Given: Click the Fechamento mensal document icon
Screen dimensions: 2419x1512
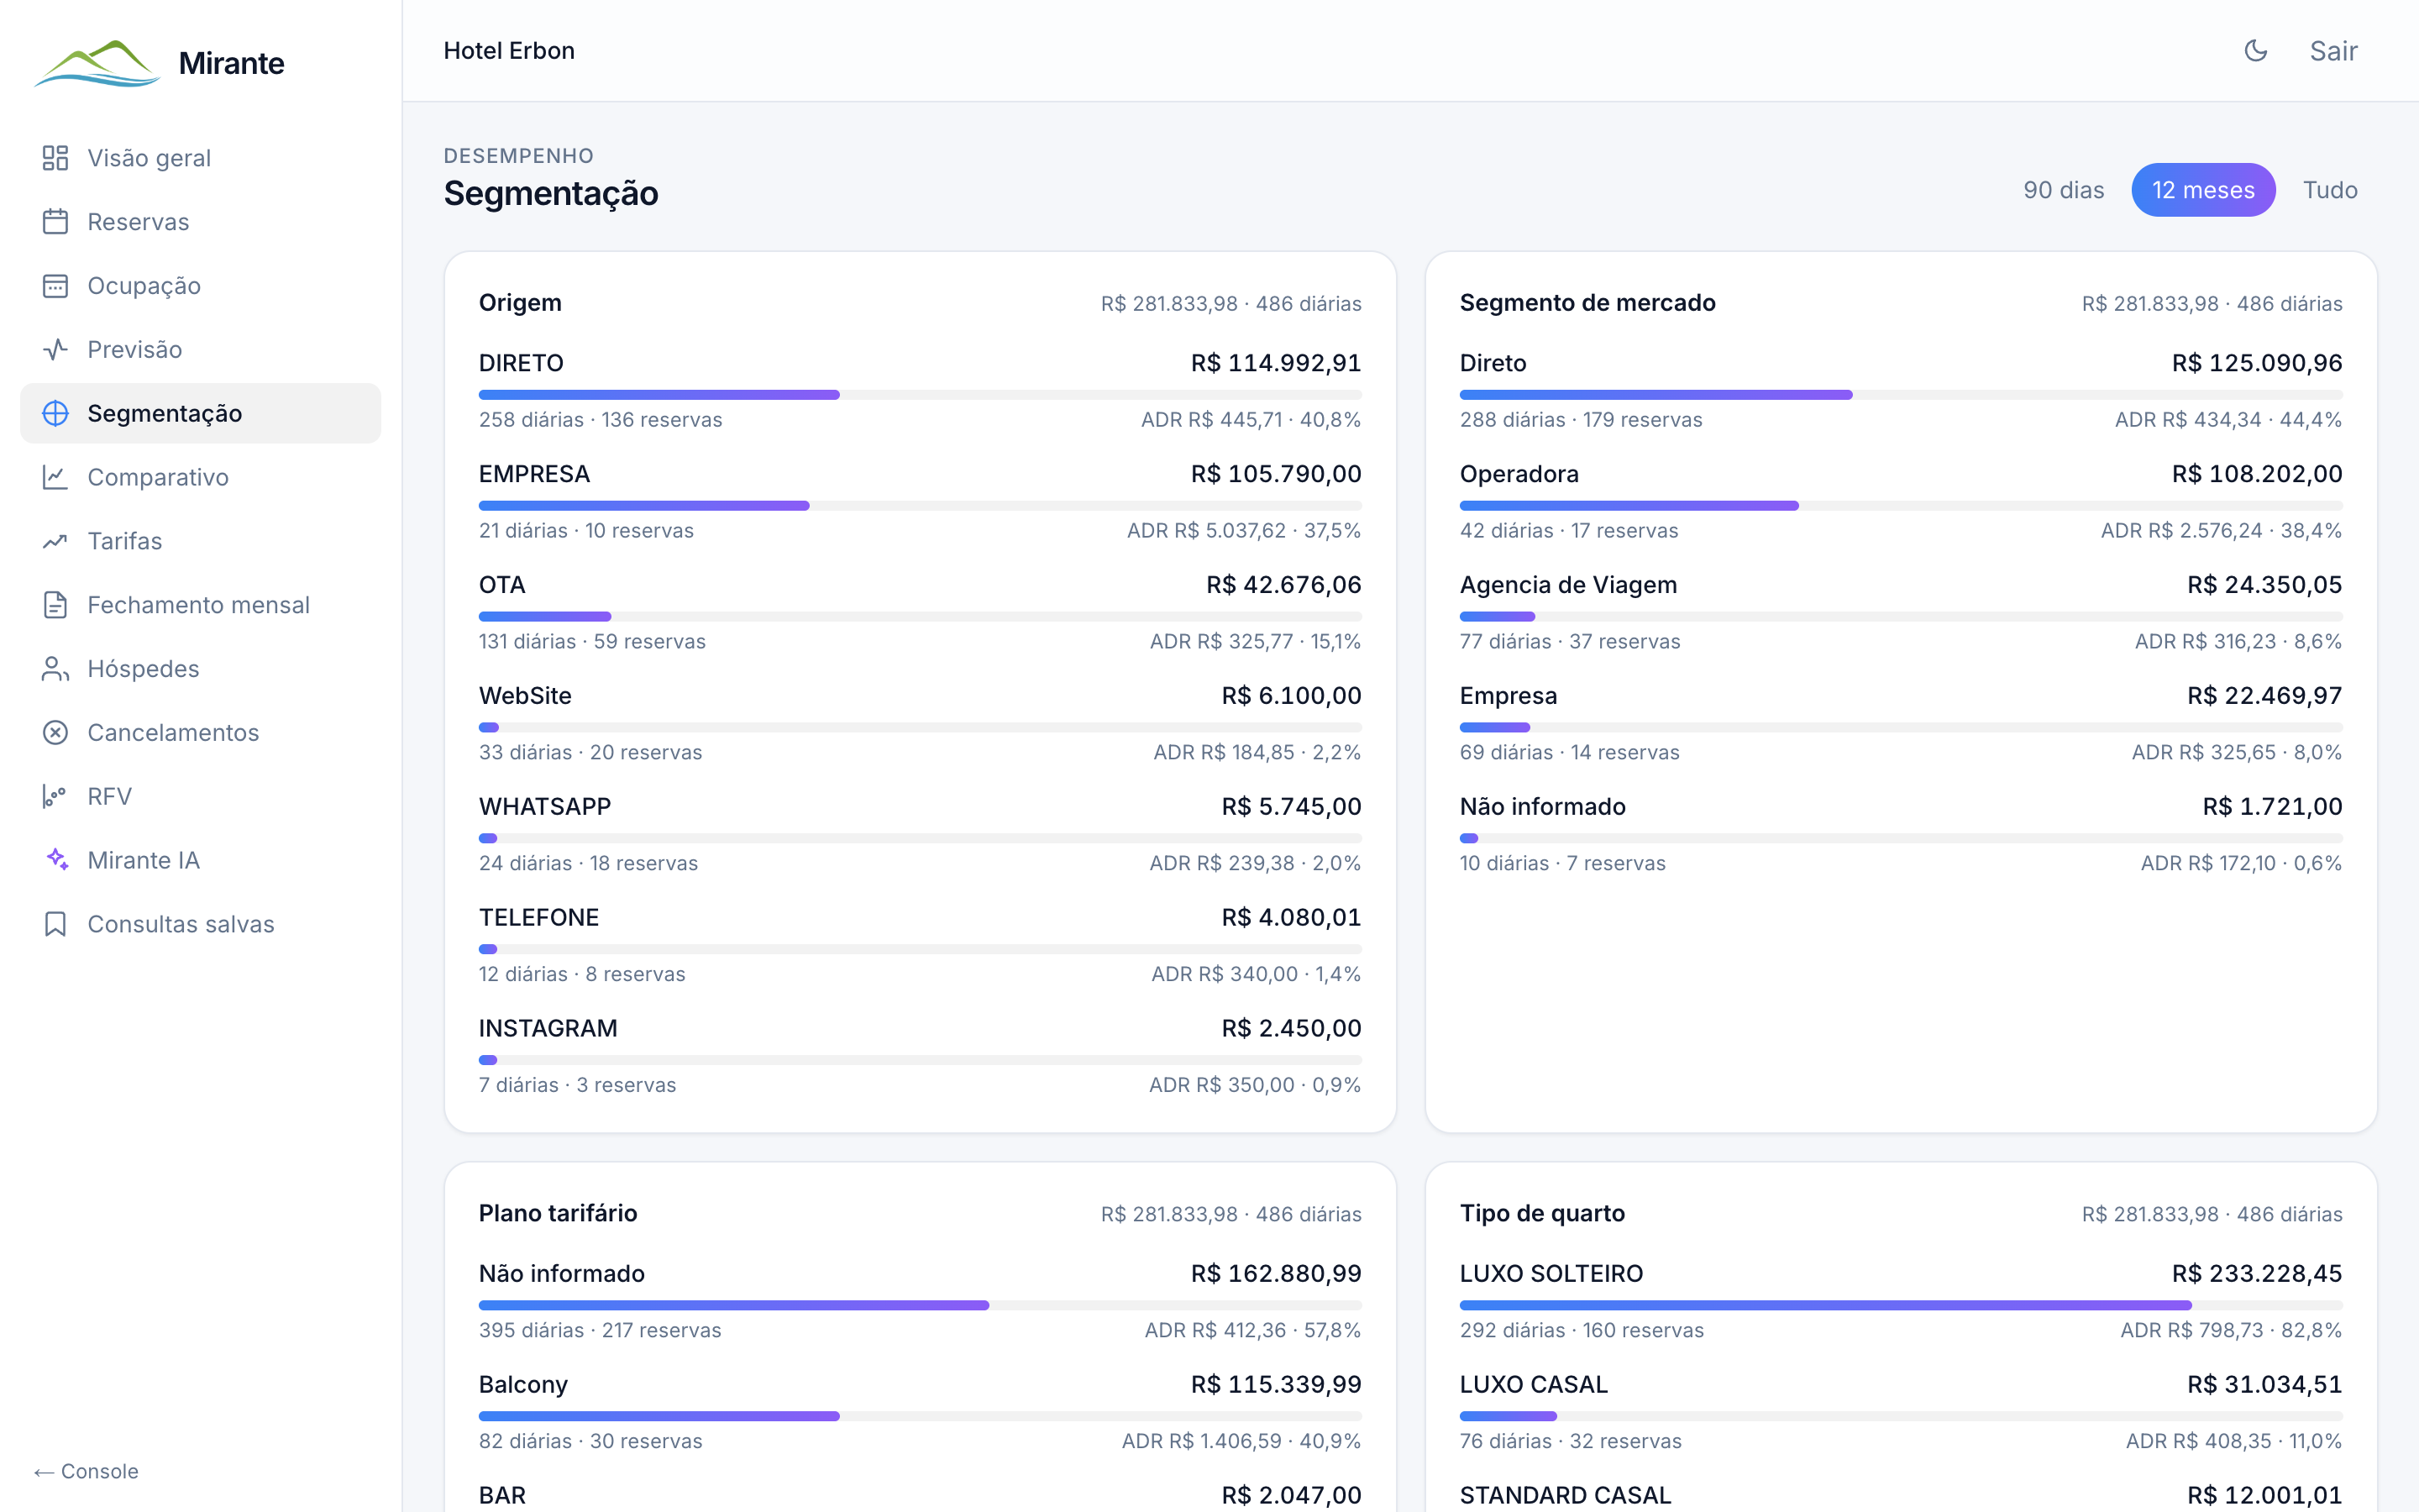Looking at the screenshot, I should 55,605.
